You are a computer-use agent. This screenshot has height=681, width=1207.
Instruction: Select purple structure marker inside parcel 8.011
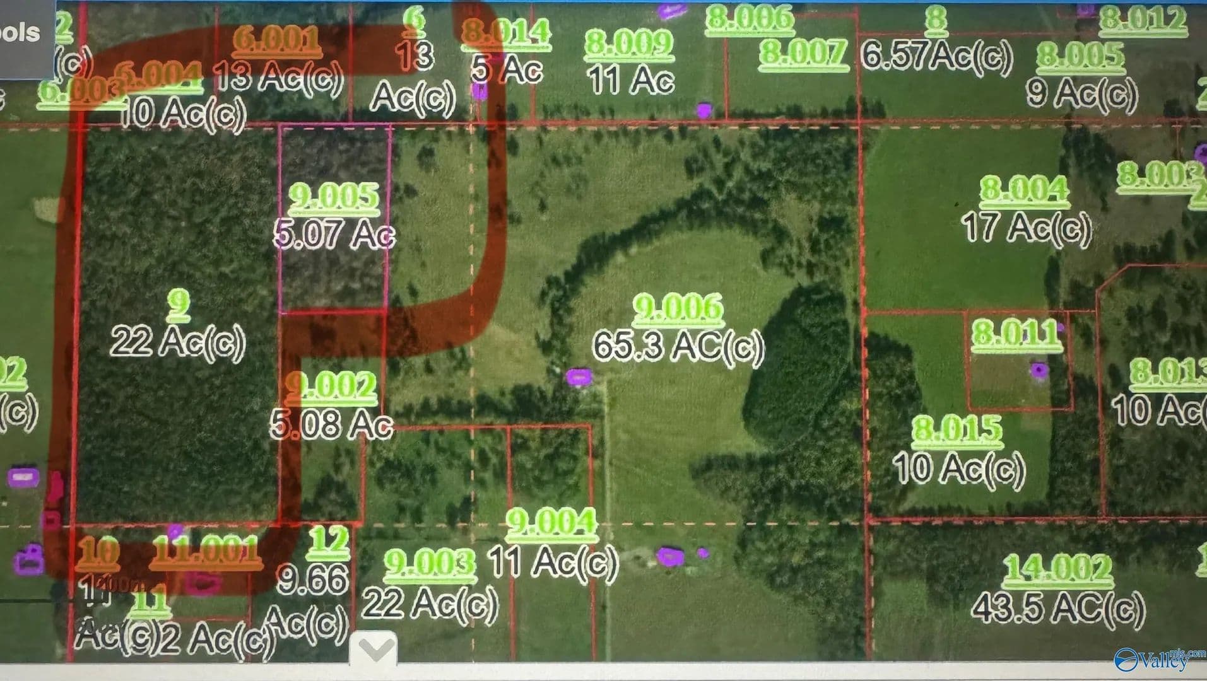[1038, 370]
